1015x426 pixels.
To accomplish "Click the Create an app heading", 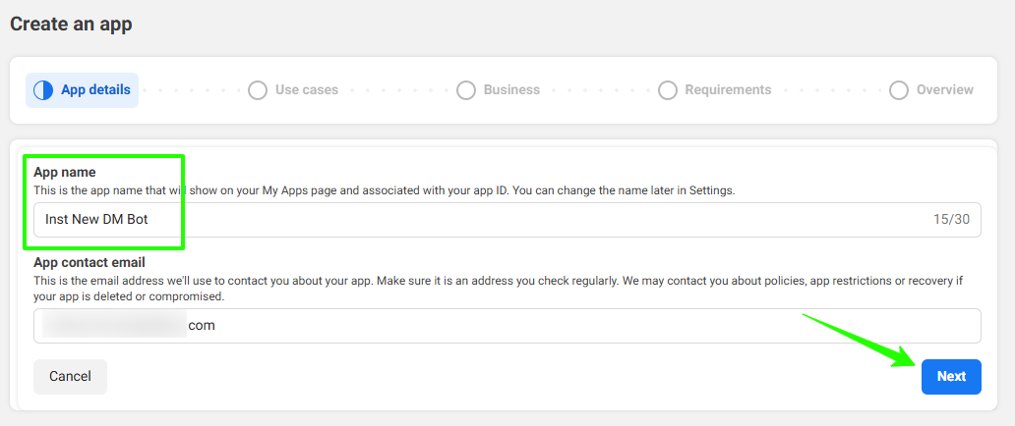I will pos(71,25).
